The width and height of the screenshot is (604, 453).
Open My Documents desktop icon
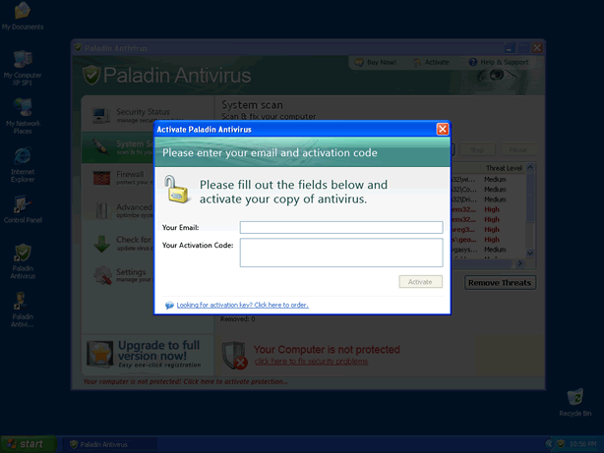(x=22, y=13)
